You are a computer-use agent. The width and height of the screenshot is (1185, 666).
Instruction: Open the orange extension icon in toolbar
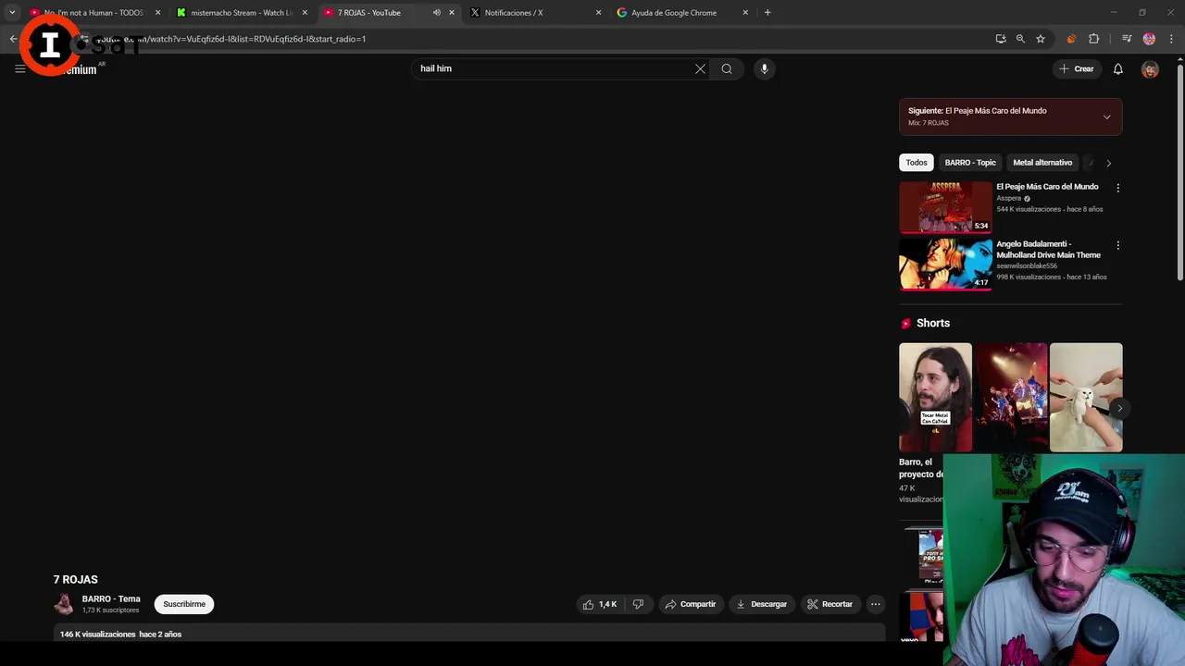pyautogui.click(x=1071, y=39)
